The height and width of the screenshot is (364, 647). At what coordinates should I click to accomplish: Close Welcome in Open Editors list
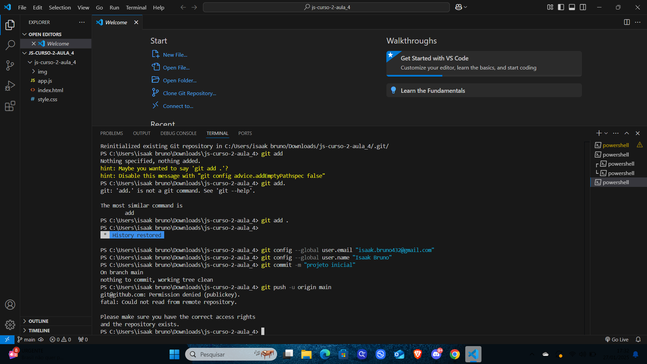coord(34,44)
